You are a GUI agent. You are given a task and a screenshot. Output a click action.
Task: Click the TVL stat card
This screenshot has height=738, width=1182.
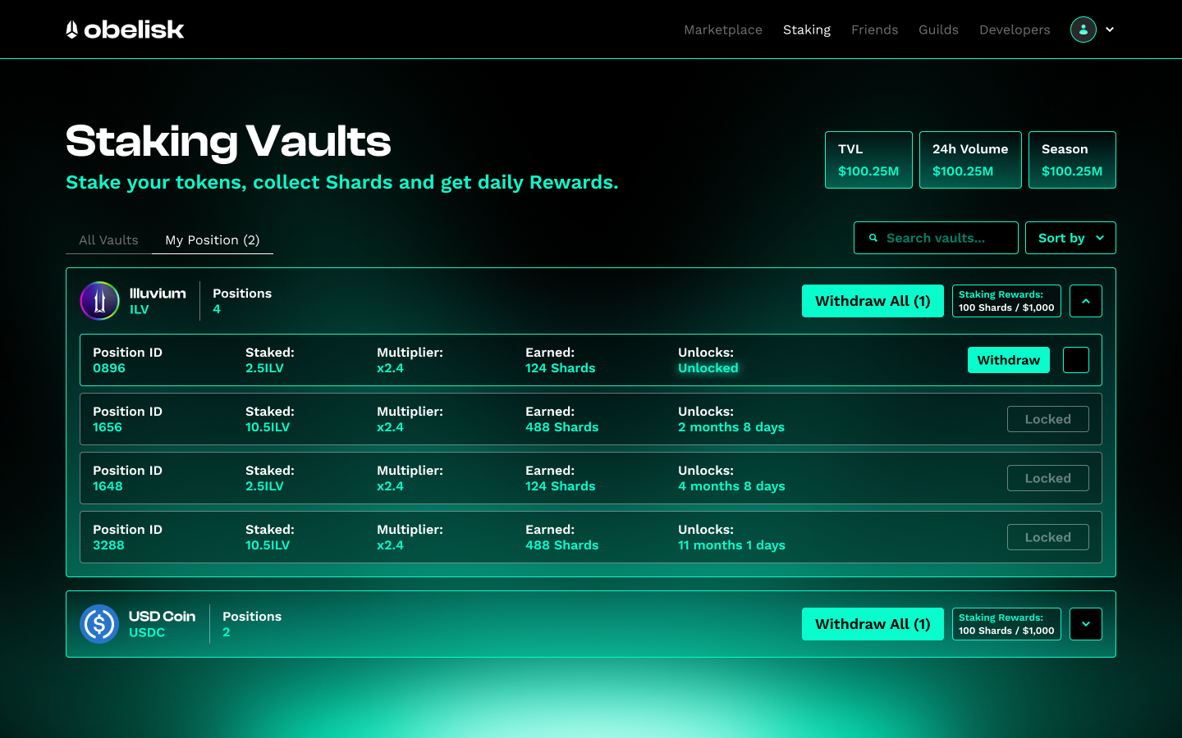(x=868, y=160)
